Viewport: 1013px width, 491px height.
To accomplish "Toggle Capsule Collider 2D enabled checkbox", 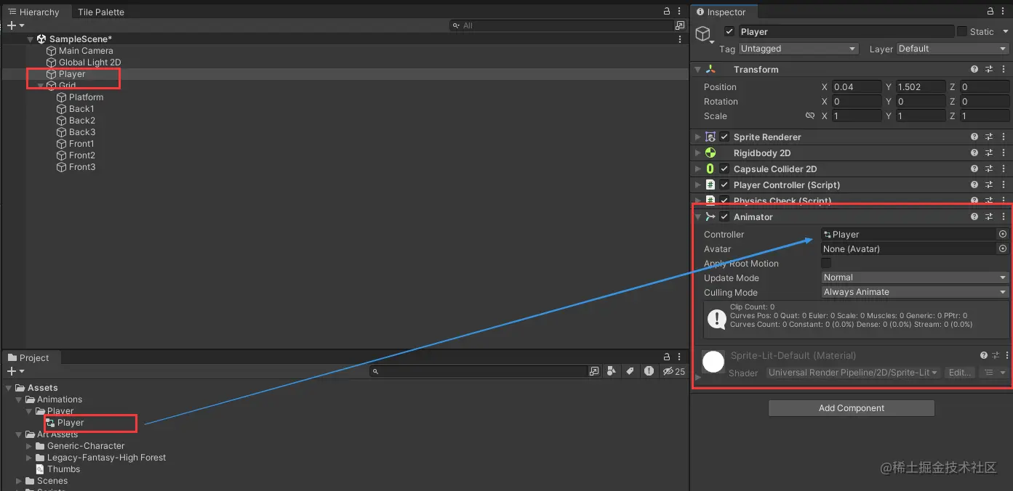I will click(724, 169).
